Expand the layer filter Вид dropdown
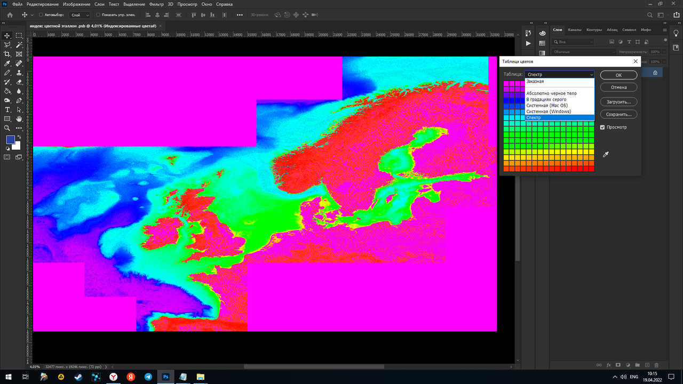The image size is (683, 384). coord(573,42)
